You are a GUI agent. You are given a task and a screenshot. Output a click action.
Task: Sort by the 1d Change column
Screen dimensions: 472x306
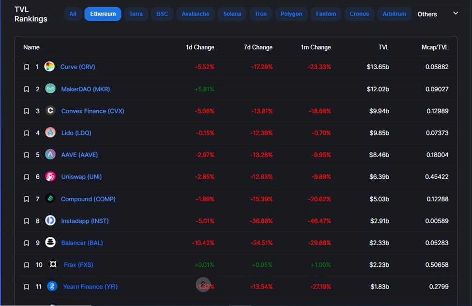200,47
